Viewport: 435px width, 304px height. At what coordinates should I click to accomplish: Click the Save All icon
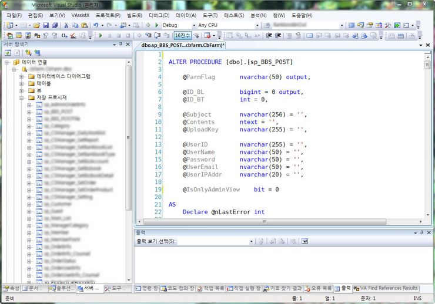click(55, 25)
